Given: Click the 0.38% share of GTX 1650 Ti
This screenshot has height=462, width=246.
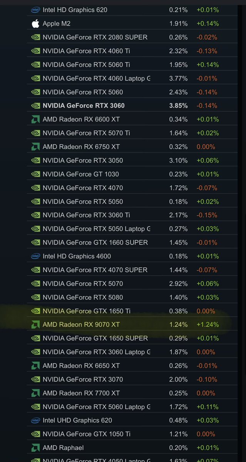Looking at the screenshot, I should 179,311.
